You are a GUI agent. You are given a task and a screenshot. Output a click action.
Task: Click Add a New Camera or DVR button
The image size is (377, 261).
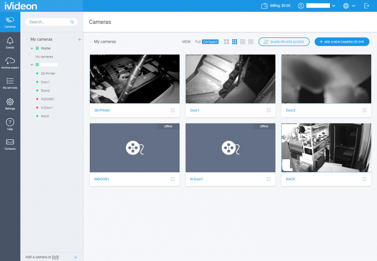342,42
